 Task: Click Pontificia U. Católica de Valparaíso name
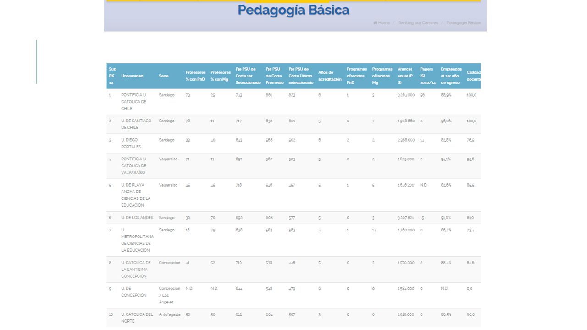pyautogui.click(x=134, y=166)
